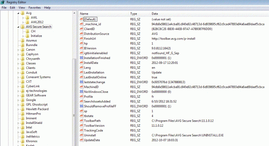Expand the Initialize tree node
This screenshot has height=146, width=269.
tap(23, 36)
